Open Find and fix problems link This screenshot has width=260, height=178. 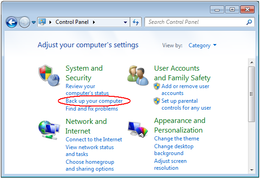pyautogui.click(x=92, y=109)
